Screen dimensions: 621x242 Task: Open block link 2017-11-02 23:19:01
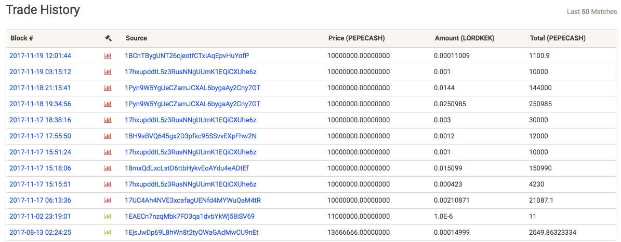[x=41, y=216]
